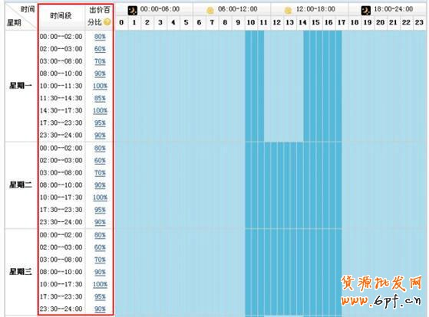Select the 星期二 row header
This screenshot has height=317, width=429.
pyautogui.click(x=21, y=185)
